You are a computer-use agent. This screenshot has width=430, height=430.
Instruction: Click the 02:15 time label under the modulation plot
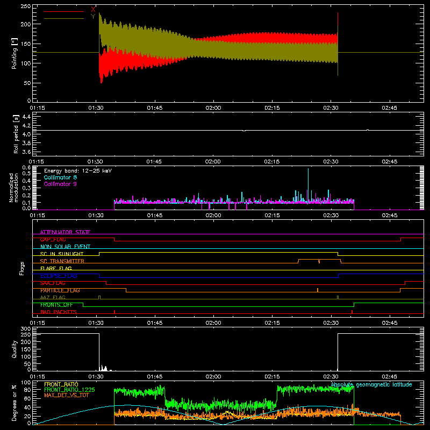(272, 216)
